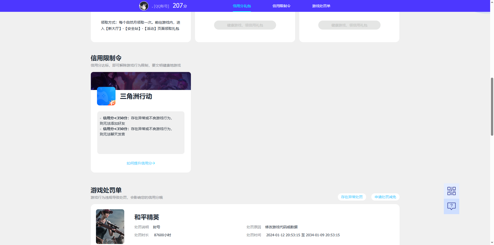Click the 2024-01-12 20:53:15 至 2034-01-09 penalty time
This screenshot has height=245, width=494.
coord(303,235)
